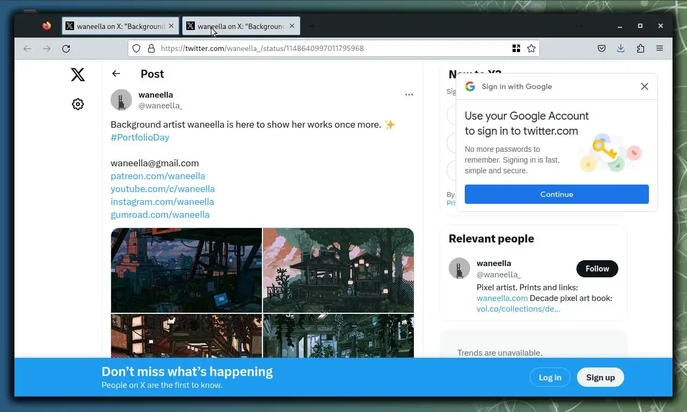Open the top-left night city artwork
687x412 pixels.
[x=186, y=270]
